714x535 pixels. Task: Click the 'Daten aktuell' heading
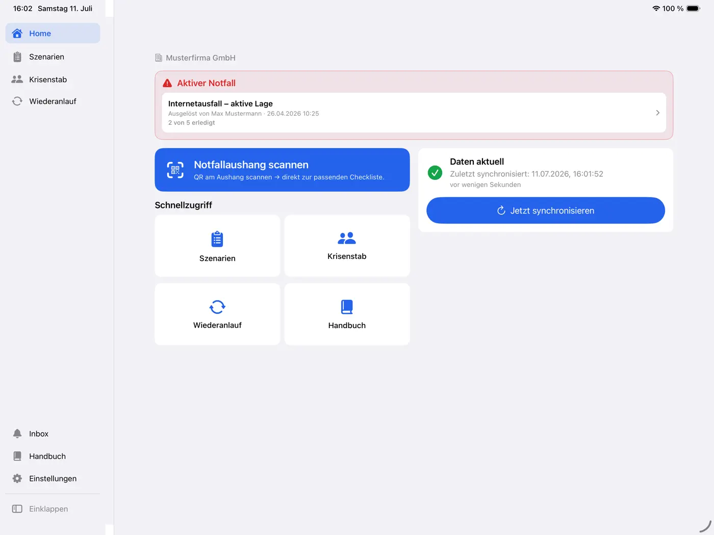tap(477, 162)
